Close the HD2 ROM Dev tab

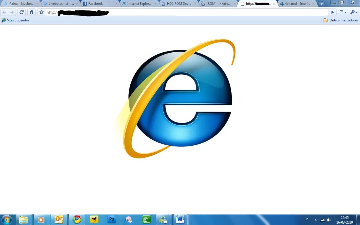click(195, 4)
